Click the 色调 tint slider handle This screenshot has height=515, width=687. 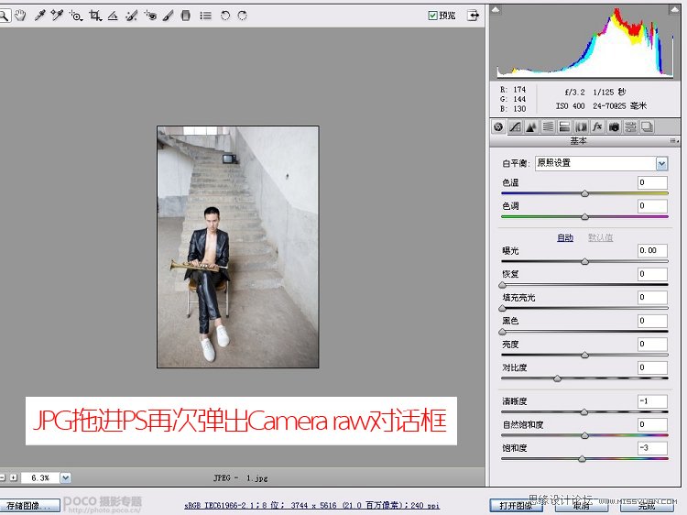tap(584, 216)
